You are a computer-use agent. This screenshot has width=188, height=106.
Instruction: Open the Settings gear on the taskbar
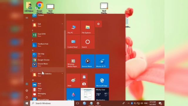tap(98, 103)
